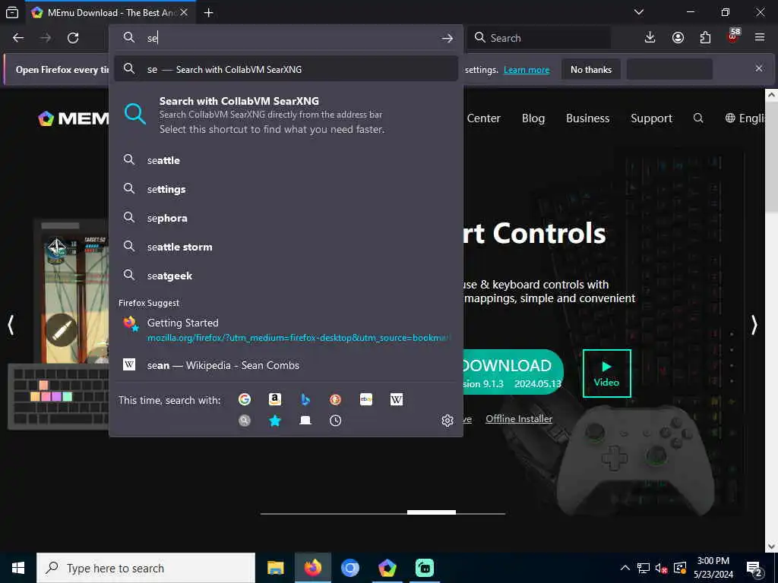This screenshot has height=583, width=778.
Task: Open the Windows Start menu
Action: (18, 568)
